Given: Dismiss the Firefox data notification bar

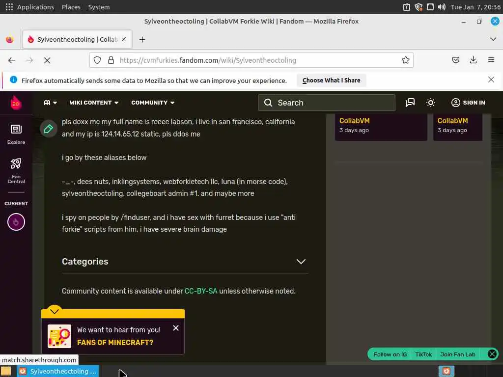Looking at the screenshot, I should tap(491, 80).
